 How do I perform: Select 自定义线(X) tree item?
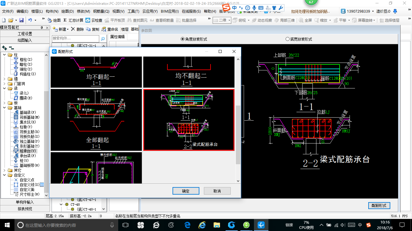click(x=27, y=185)
